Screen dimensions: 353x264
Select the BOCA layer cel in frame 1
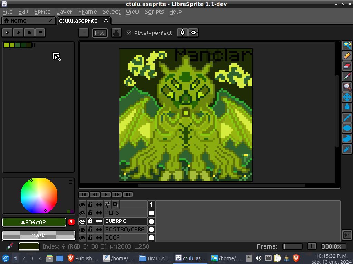(151, 237)
